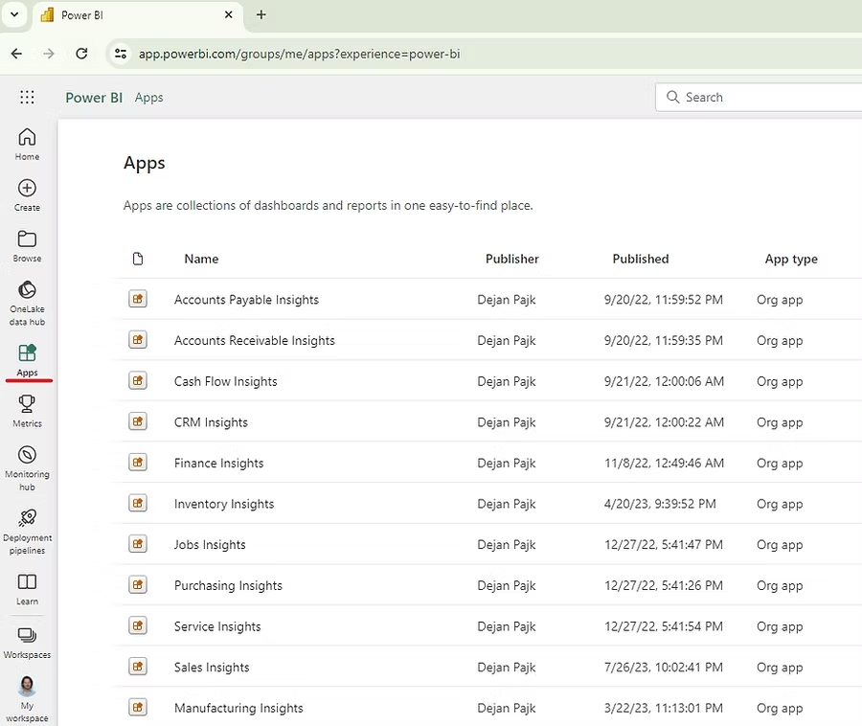The image size is (862, 726).
Task: Select the Apps breadcrumb label
Action: (x=148, y=97)
